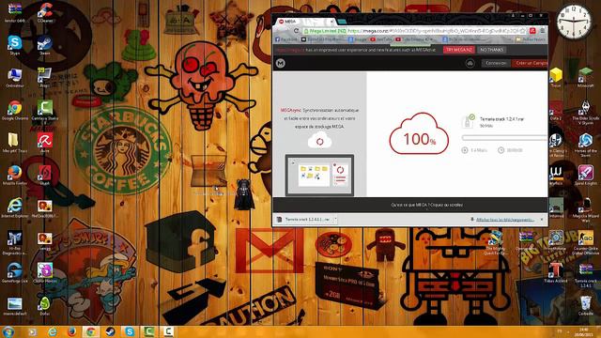Expand the download item's dropdown arrow
The height and width of the screenshot is (338, 601).
coord(335,220)
